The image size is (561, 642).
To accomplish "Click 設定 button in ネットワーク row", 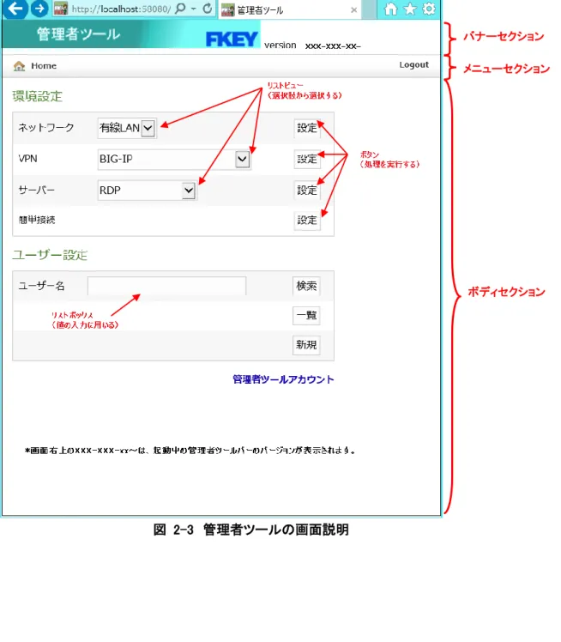I will [x=307, y=128].
